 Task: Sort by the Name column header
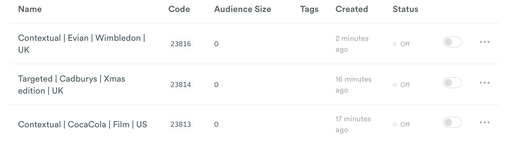click(30, 9)
